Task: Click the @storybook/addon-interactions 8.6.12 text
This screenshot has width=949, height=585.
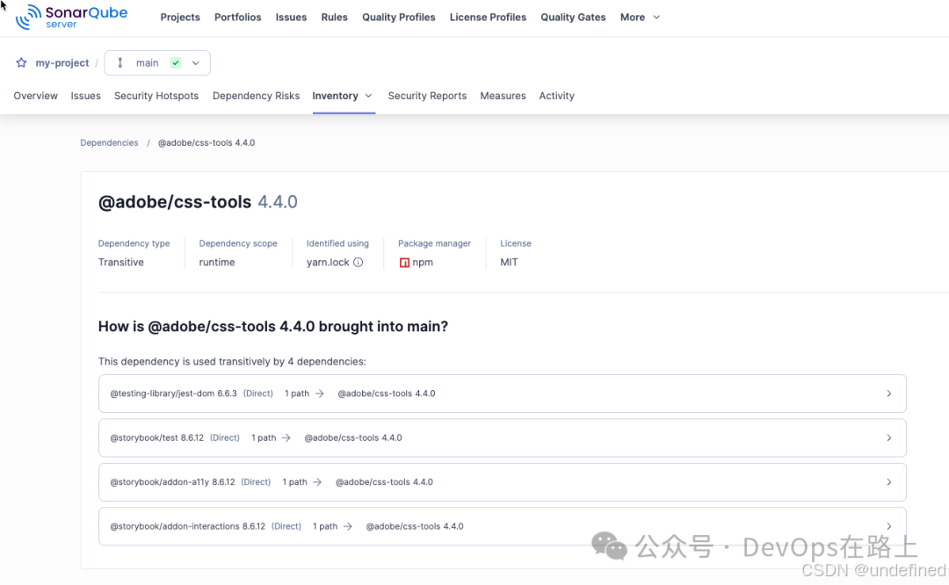Action: point(188,526)
